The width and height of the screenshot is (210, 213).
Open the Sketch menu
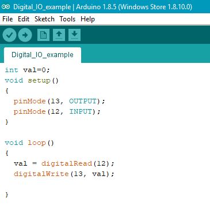pyautogui.click(x=44, y=19)
